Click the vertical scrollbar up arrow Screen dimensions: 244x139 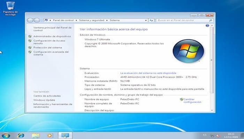(x=212, y=25)
